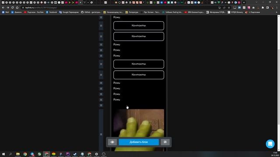The height and width of the screenshot is (157, 280).
Task: Open the Software Testing bookmark
Action: 172,12
